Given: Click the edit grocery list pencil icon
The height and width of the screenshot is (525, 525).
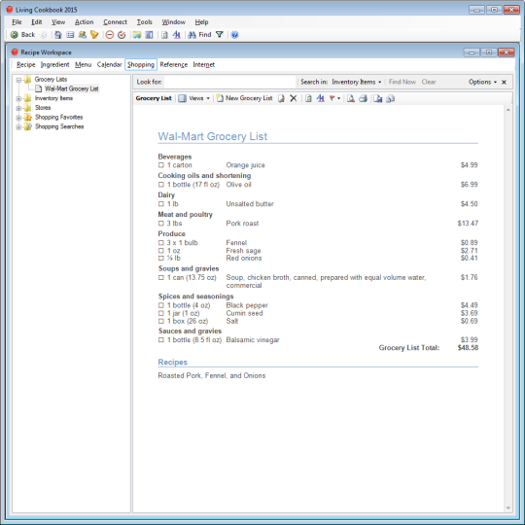Looking at the screenshot, I should (x=281, y=98).
